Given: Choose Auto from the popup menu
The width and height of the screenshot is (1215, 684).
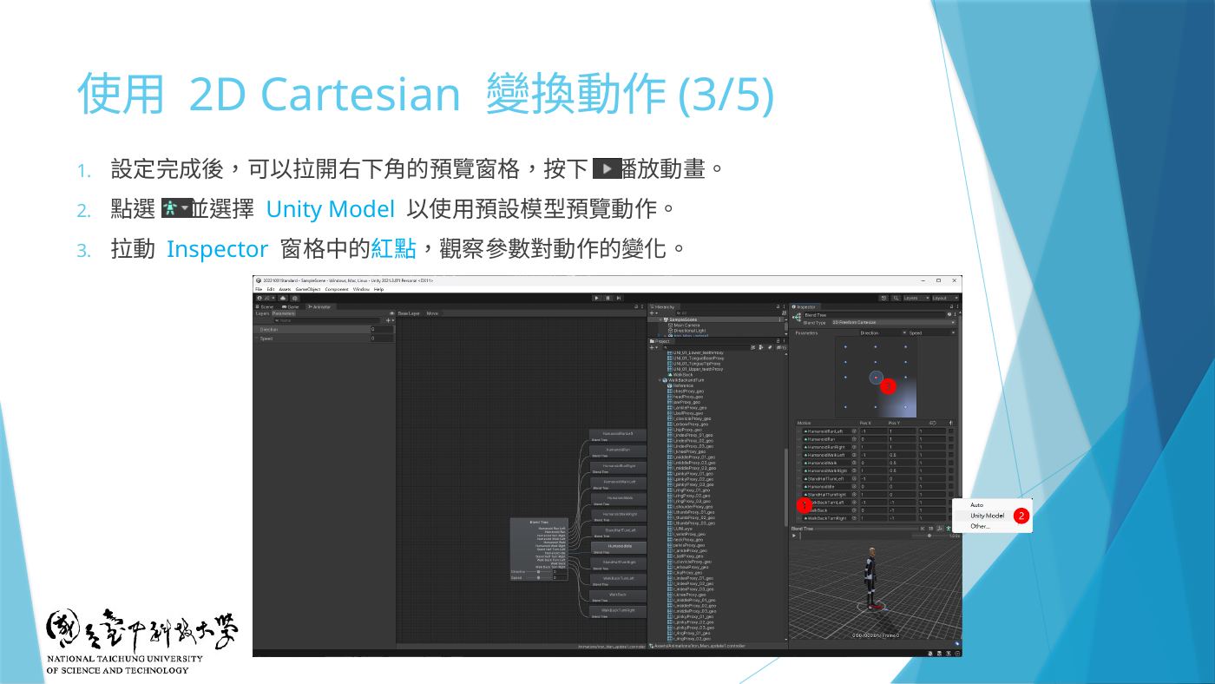Looking at the screenshot, I should (977, 505).
